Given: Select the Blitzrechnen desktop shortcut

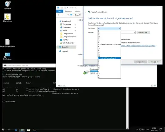Looking at the screenshot, I should [x=7, y=18].
